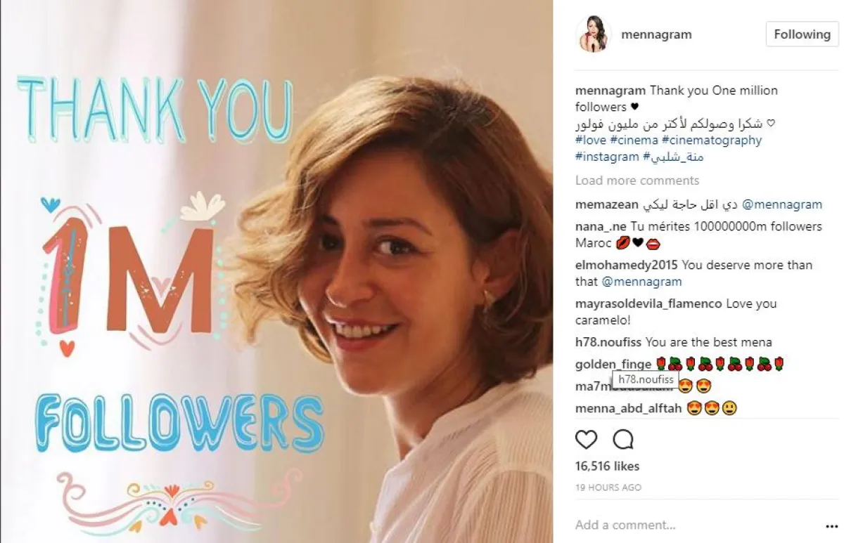
Task: Open mayrasoldevila_flamenco profile
Action: coord(649,304)
